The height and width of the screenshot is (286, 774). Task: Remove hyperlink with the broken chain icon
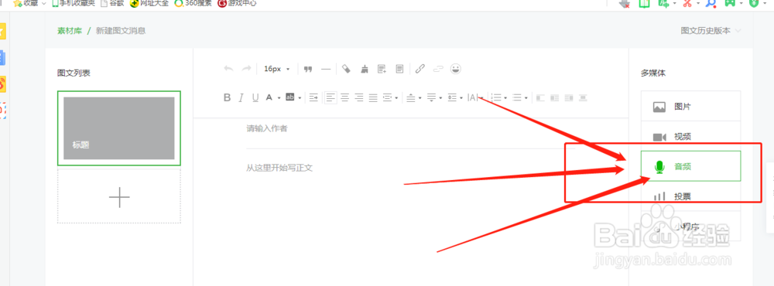tap(438, 69)
